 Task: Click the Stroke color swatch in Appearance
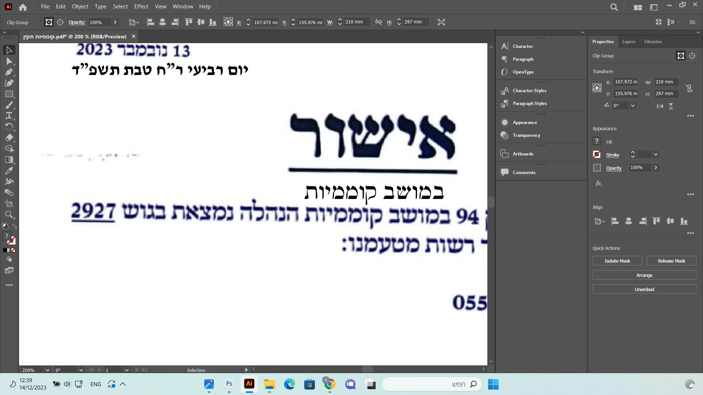point(597,155)
